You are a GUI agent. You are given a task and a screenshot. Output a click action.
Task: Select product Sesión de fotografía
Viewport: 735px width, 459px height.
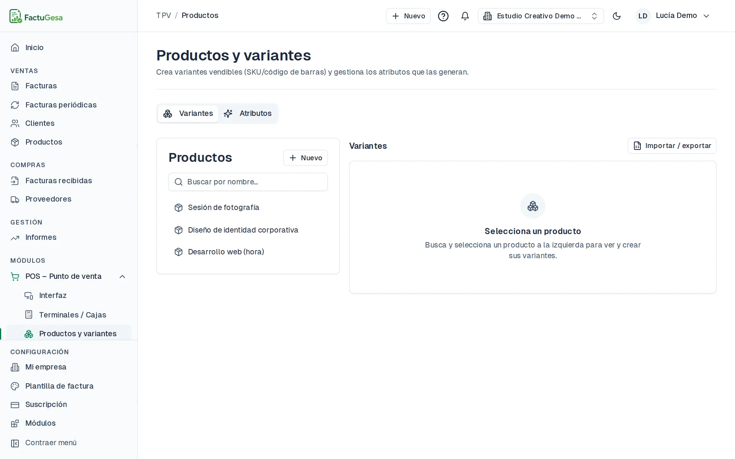[248, 207]
